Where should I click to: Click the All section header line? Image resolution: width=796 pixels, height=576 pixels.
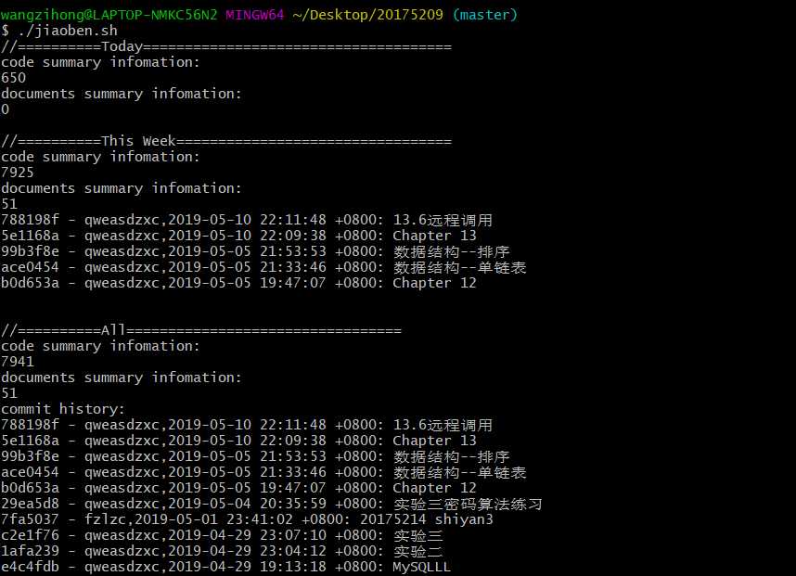coord(201,330)
